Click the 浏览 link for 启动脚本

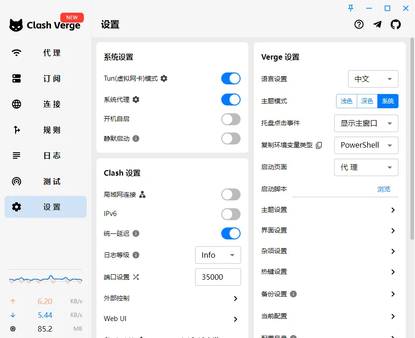(384, 189)
